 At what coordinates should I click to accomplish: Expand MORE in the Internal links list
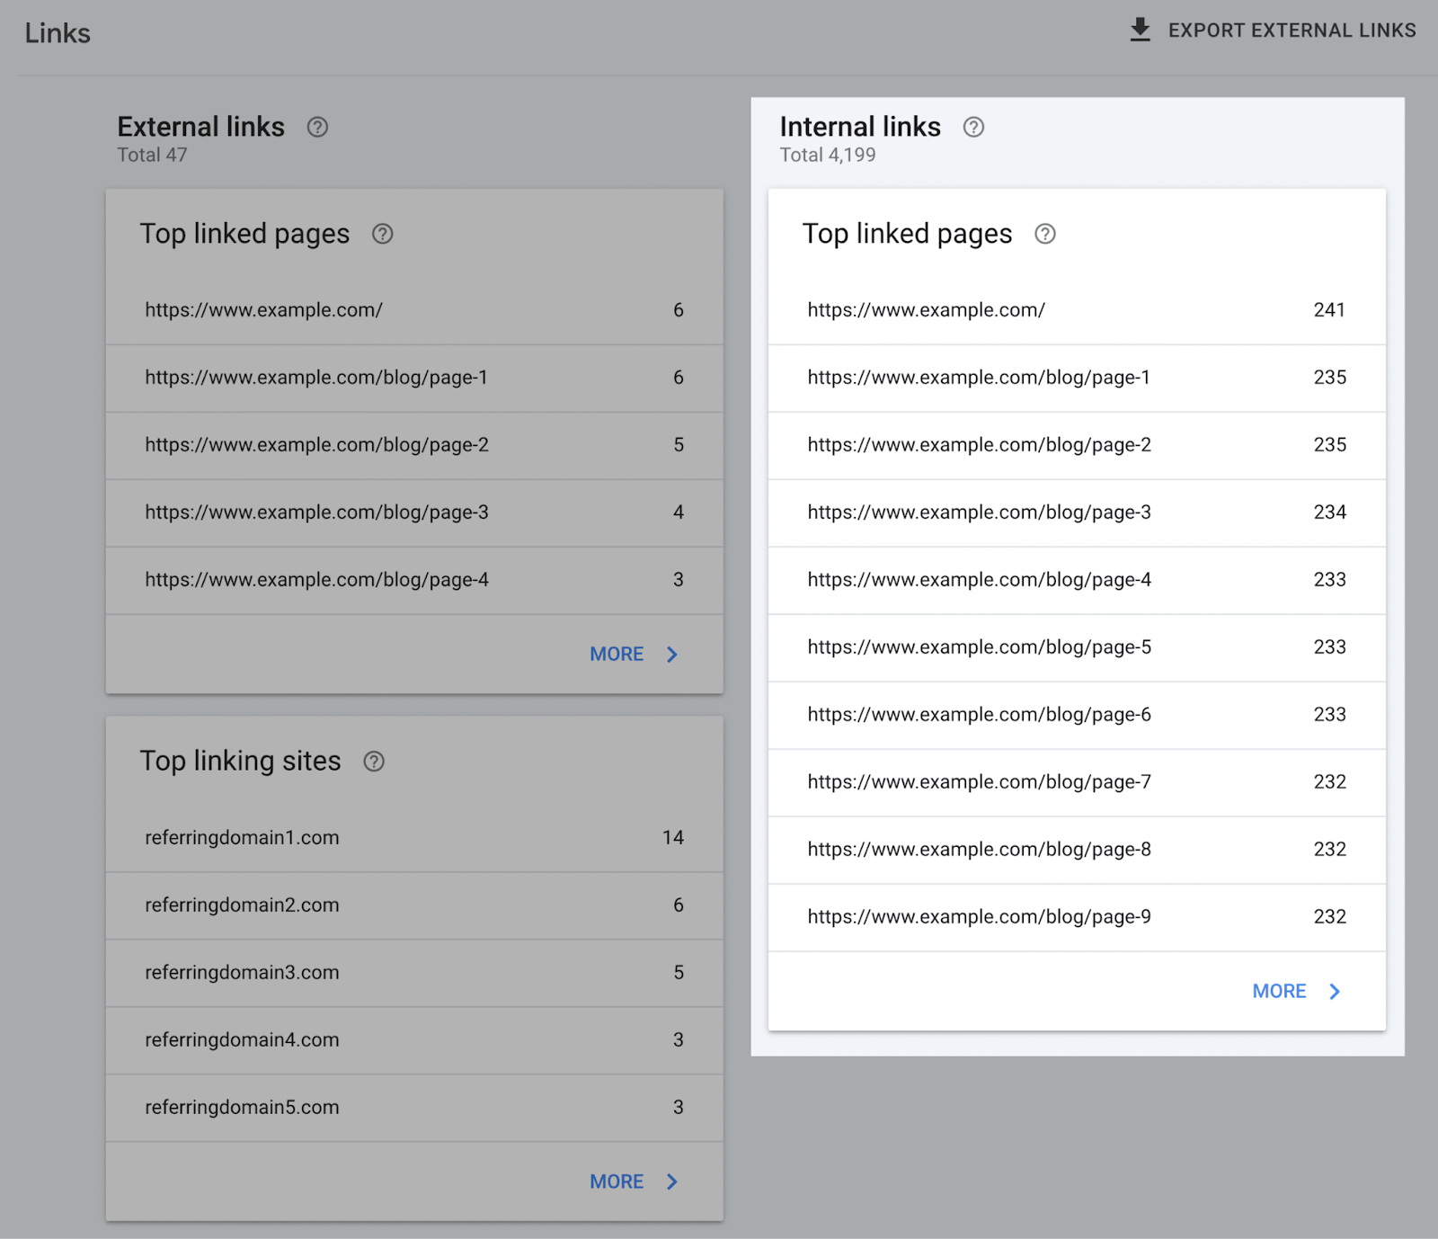[x=1279, y=990]
